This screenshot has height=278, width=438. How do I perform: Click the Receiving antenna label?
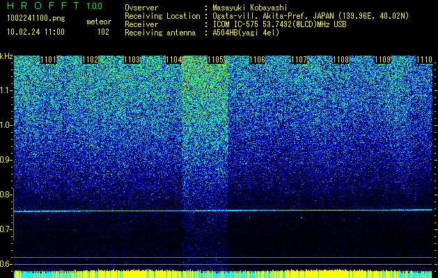click(x=160, y=33)
